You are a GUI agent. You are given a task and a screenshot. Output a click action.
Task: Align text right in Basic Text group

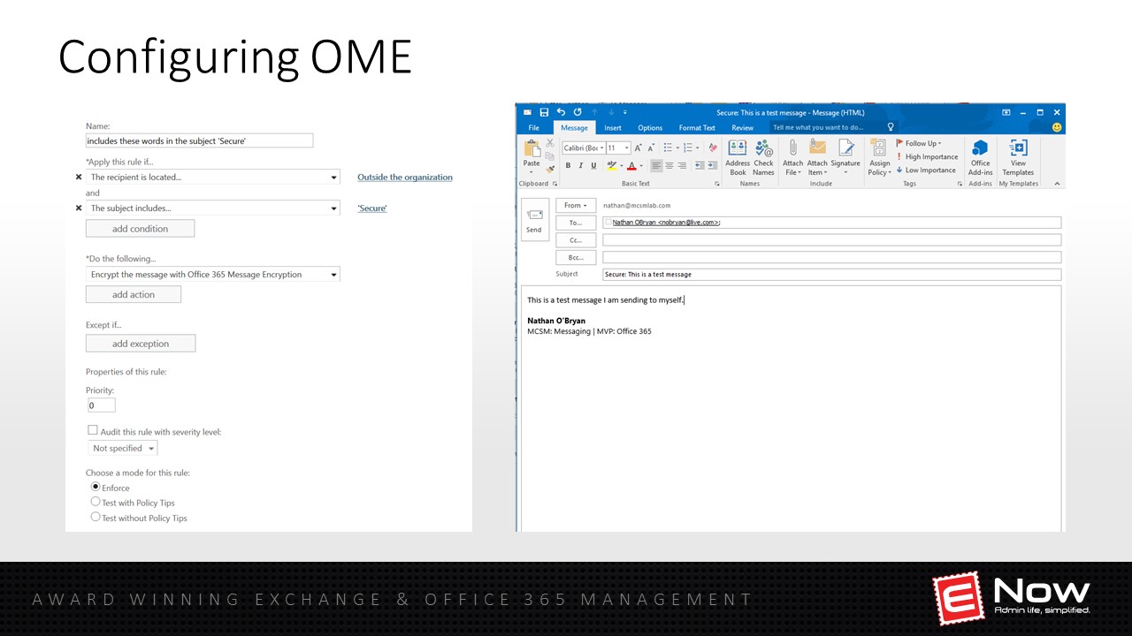coord(682,165)
